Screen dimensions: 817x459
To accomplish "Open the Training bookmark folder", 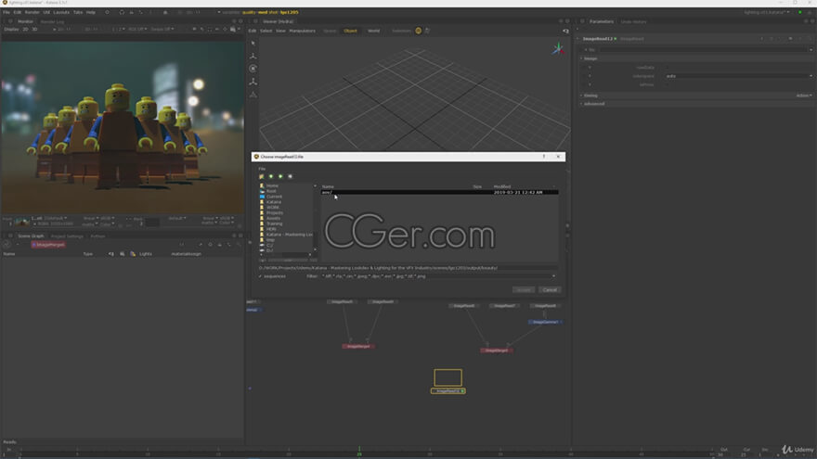I will coord(274,223).
